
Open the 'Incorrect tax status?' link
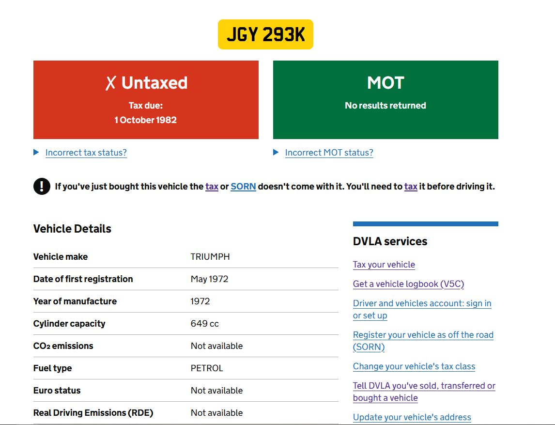point(86,153)
